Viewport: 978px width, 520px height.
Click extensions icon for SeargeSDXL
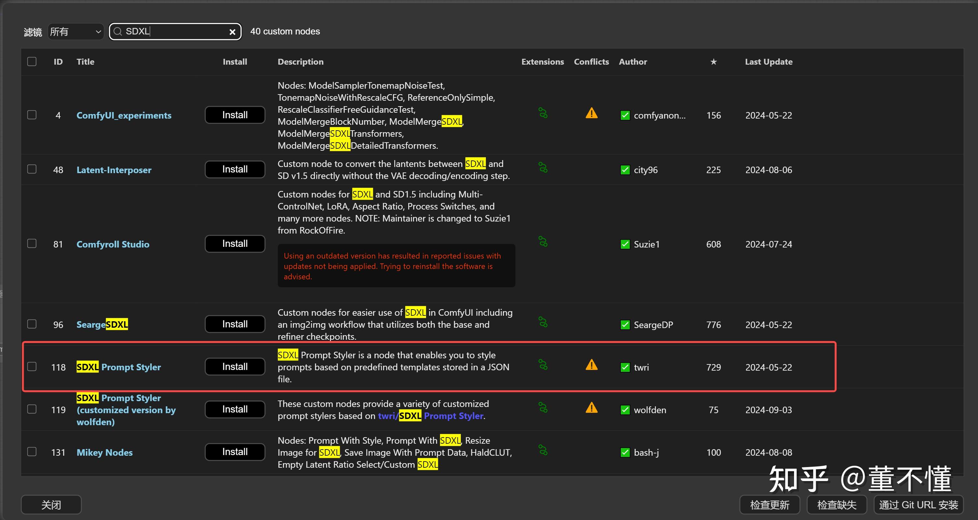(543, 323)
